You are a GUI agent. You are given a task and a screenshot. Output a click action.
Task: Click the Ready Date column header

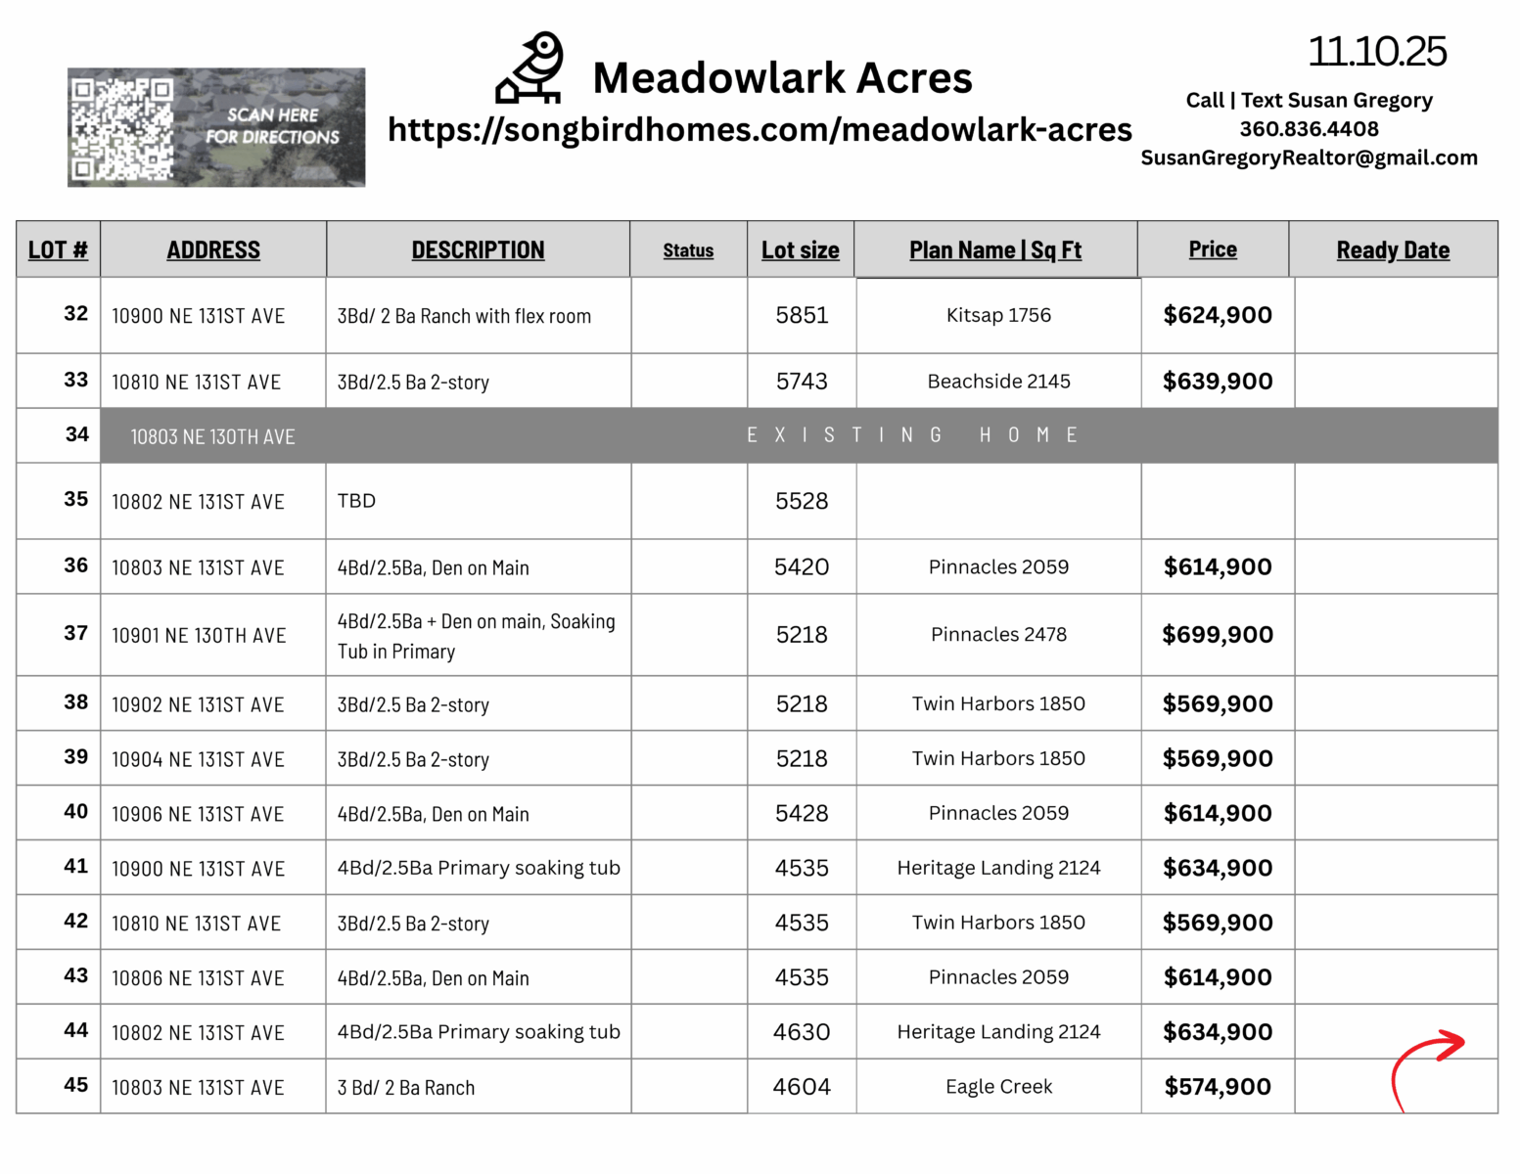[x=1393, y=250]
